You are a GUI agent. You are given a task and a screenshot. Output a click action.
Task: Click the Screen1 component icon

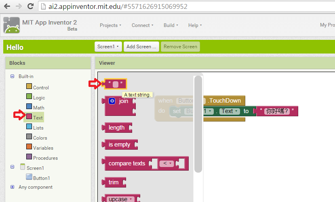point(23,167)
